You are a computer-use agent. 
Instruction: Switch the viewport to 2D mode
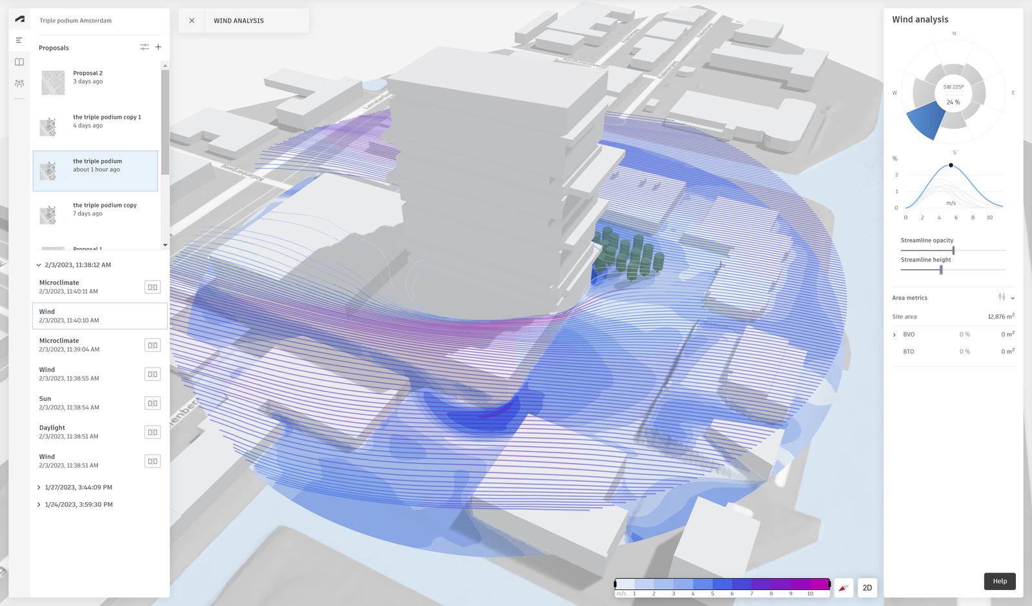[x=867, y=587]
